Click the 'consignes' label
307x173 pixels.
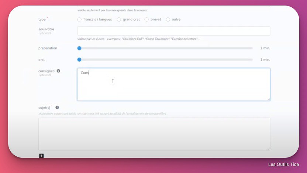46,71
